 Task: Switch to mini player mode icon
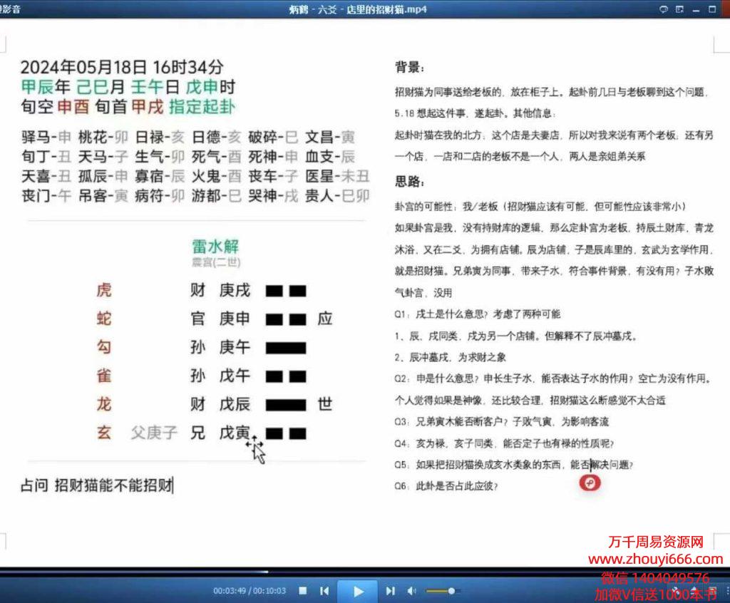[x=679, y=9]
